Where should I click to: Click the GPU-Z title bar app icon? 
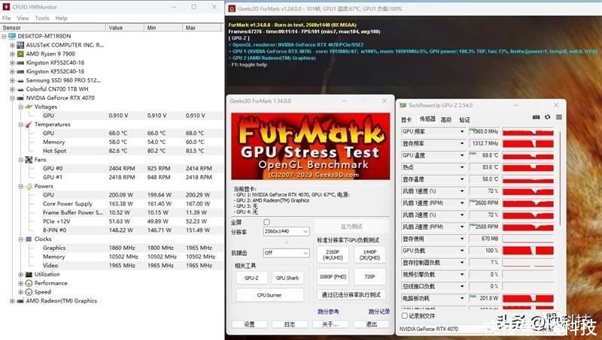(x=403, y=105)
